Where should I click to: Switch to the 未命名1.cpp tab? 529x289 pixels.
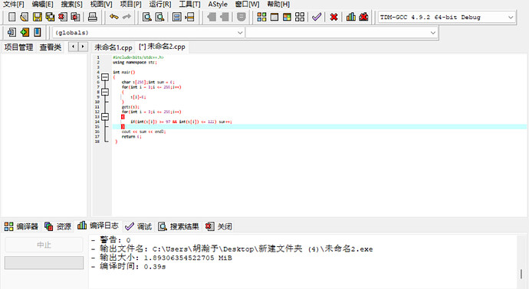point(113,47)
